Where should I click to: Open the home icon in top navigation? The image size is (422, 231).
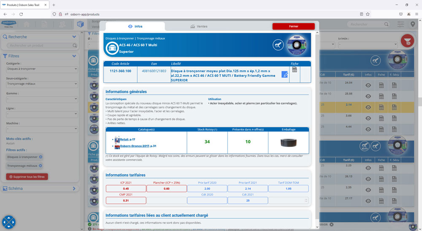pos(27,24)
